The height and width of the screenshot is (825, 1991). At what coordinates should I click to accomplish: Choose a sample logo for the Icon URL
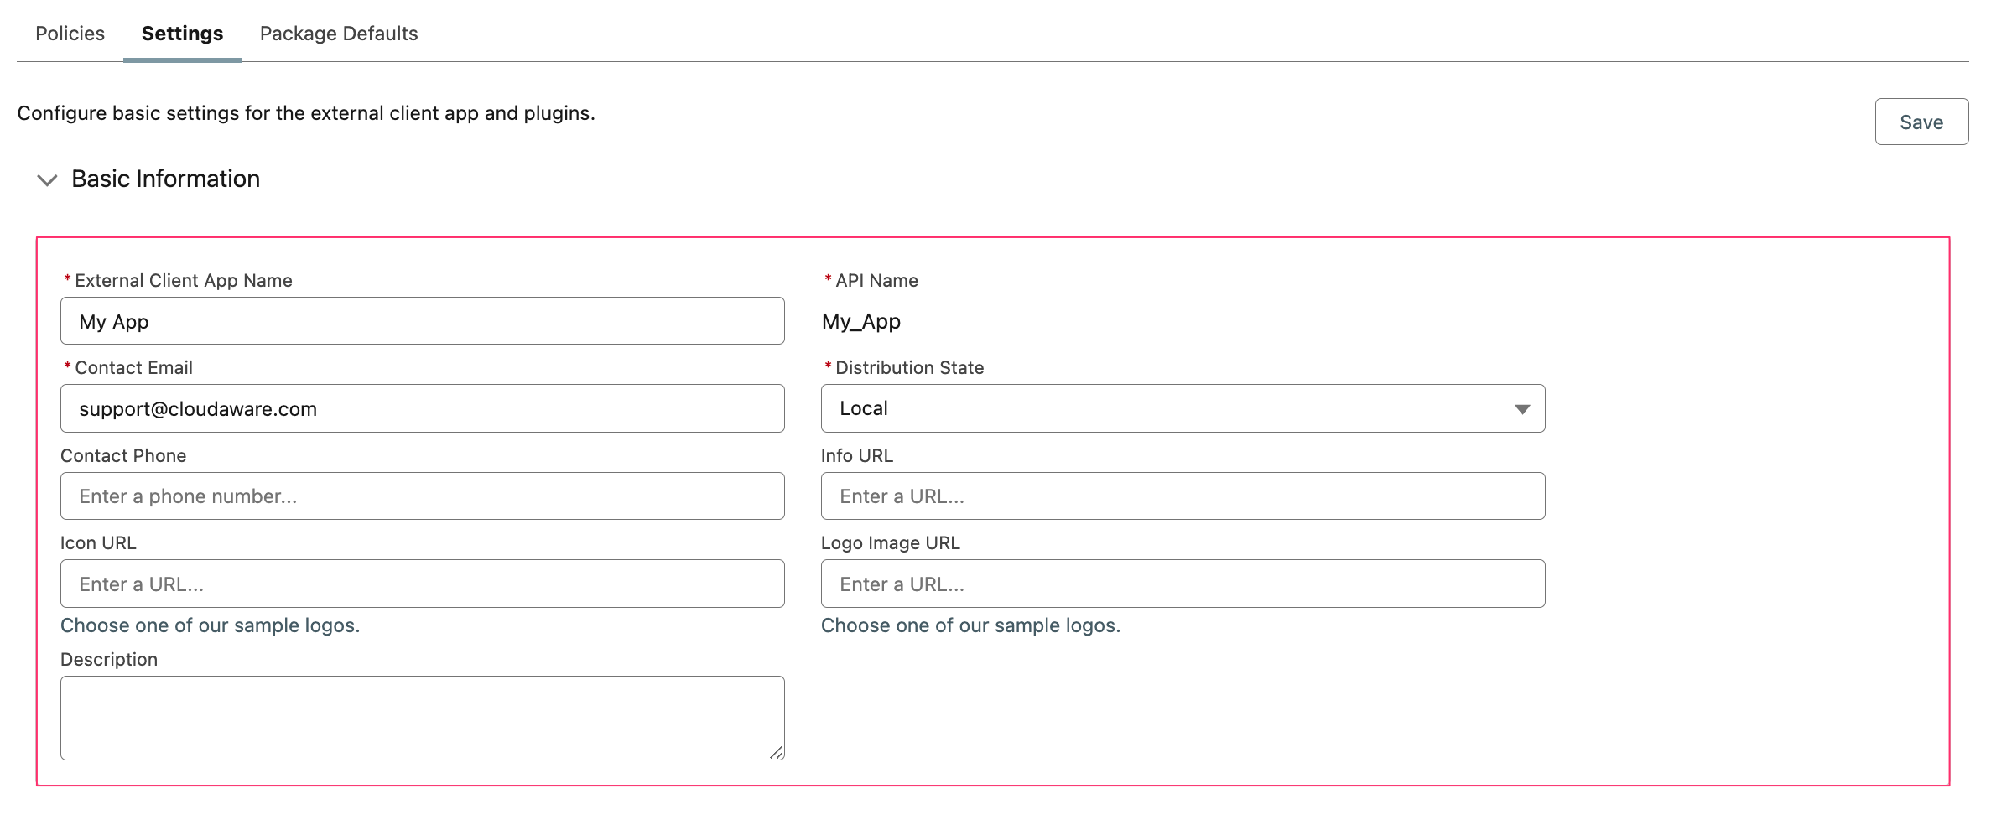click(210, 625)
